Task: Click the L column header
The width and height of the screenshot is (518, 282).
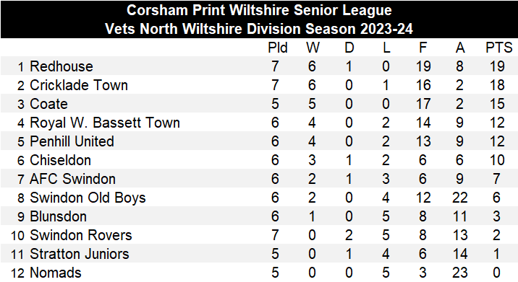Action: point(386,48)
